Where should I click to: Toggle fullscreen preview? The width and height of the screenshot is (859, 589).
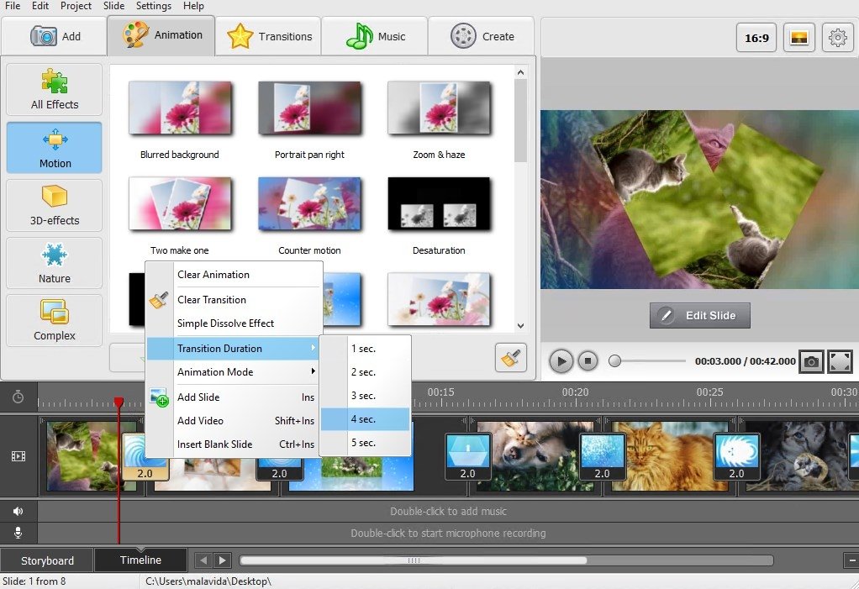pos(841,361)
